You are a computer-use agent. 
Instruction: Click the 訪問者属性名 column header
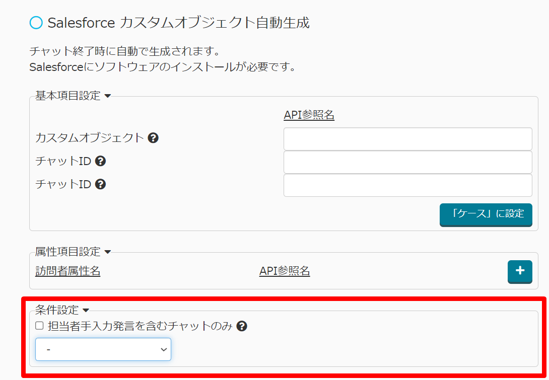[68, 271]
